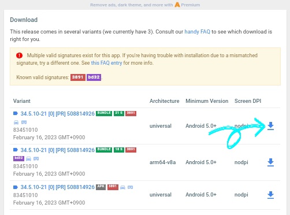Download the arm64-v8a variant
Screen dimensions: 290x215
(270, 162)
